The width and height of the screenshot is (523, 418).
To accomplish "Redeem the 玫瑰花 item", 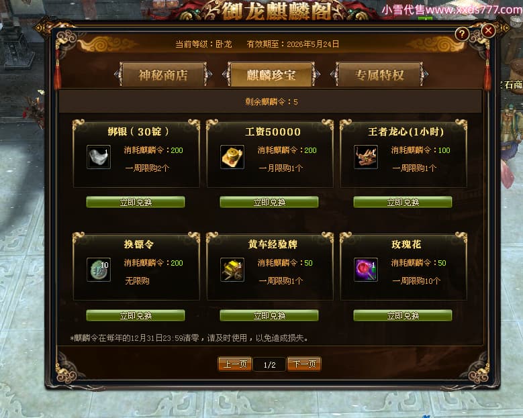I will (403, 315).
